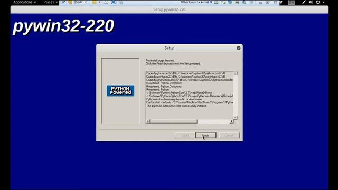Select the 'Can't install shortcuts' log line
This screenshot has width=338, height=190.
click(190, 102)
